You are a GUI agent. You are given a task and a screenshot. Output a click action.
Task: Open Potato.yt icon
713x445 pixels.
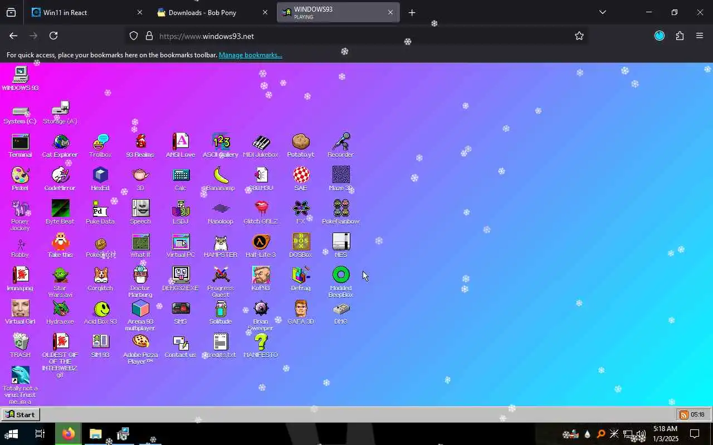[301, 146]
